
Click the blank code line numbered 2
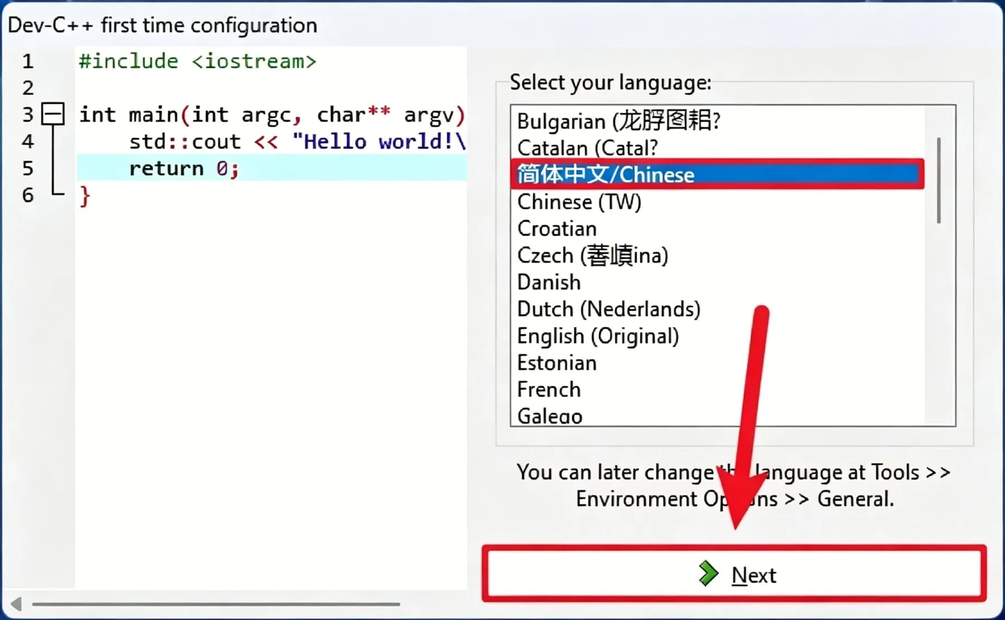pyautogui.click(x=271, y=88)
